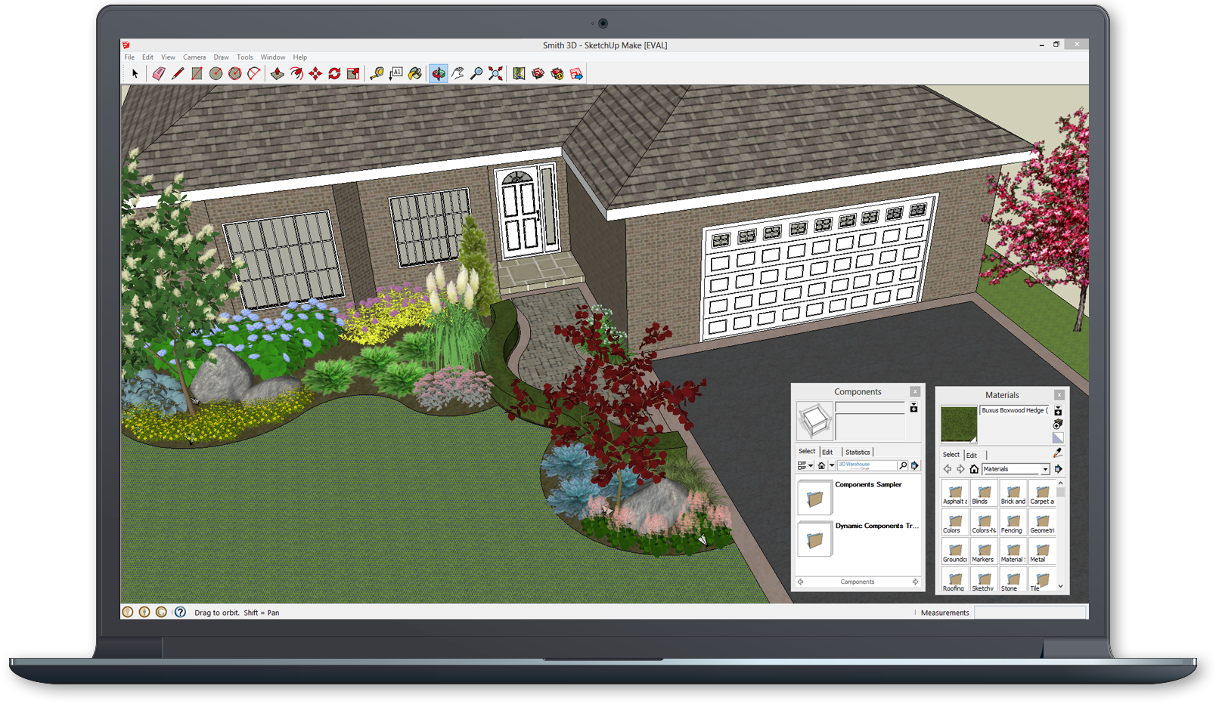Activate the Push/Pull tool
The height and width of the screenshot is (704, 1219).
pyautogui.click(x=278, y=73)
